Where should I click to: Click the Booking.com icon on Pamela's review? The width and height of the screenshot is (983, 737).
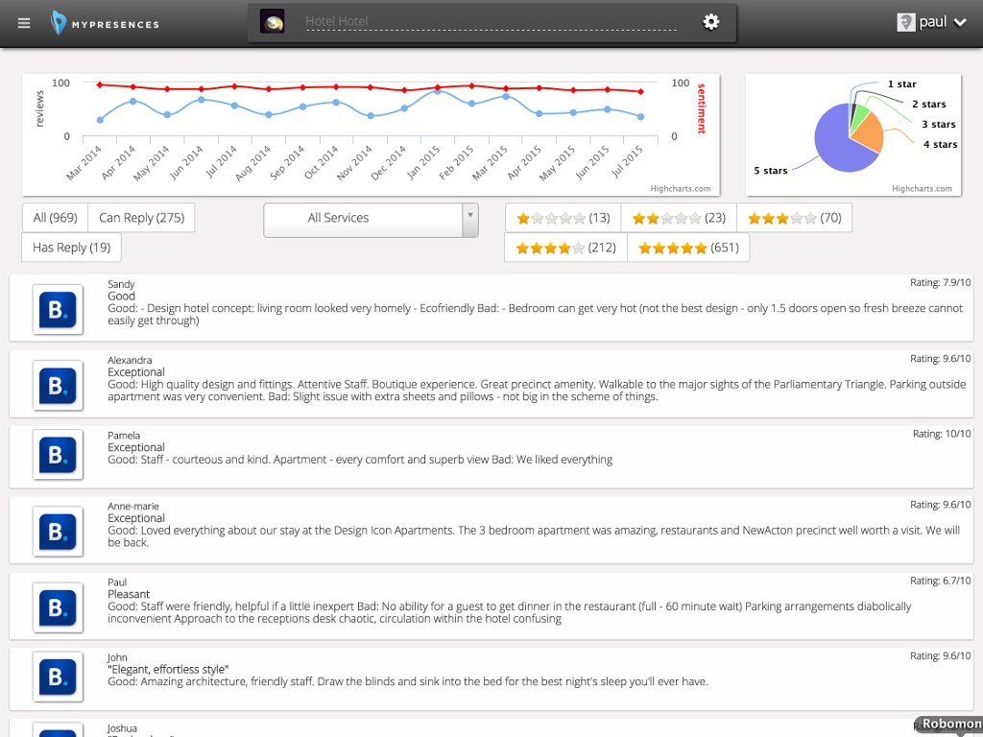pos(58,455)
